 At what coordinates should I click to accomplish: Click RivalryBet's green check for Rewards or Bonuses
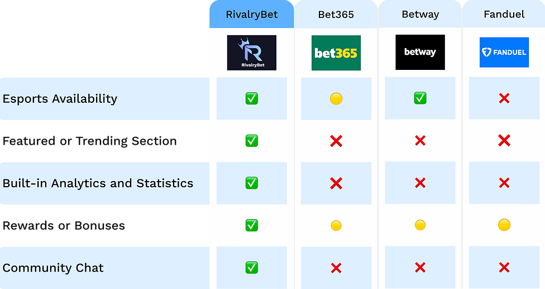pyautogui.click(x=252, y=225)
